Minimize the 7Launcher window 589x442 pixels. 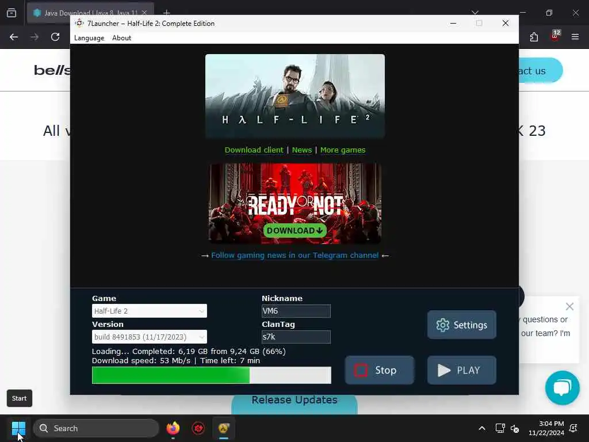[x=453, y=23]
